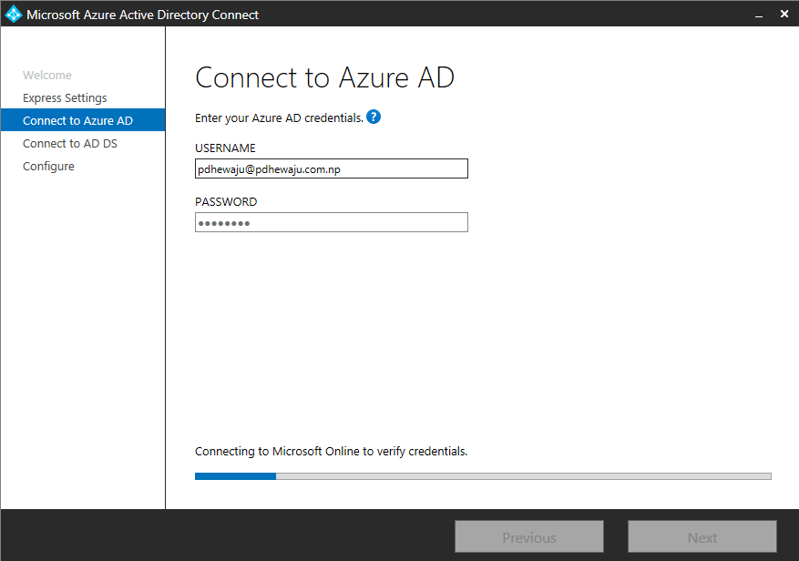
Task: Open the Configure step
Action: click(48, 166)
